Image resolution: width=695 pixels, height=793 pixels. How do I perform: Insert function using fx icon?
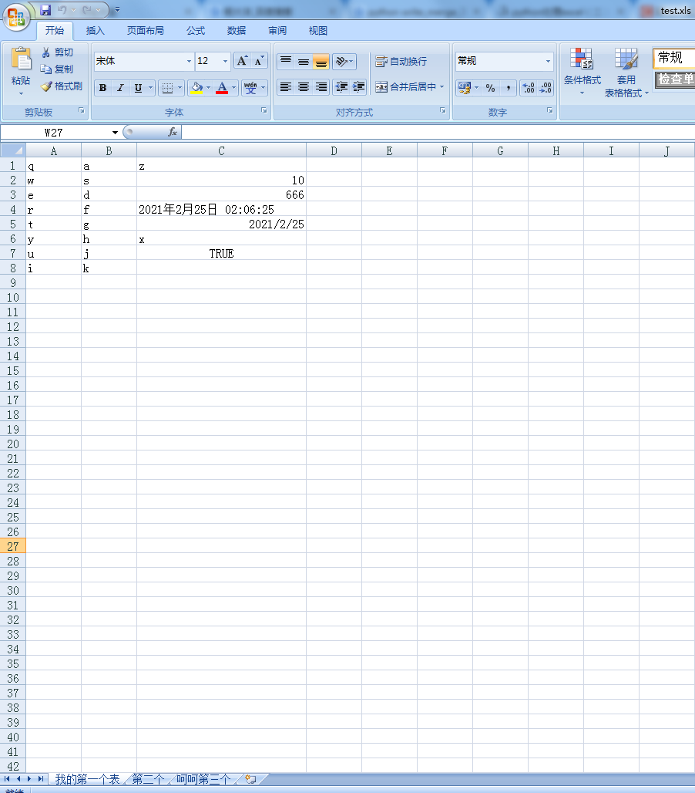point(173,132)
